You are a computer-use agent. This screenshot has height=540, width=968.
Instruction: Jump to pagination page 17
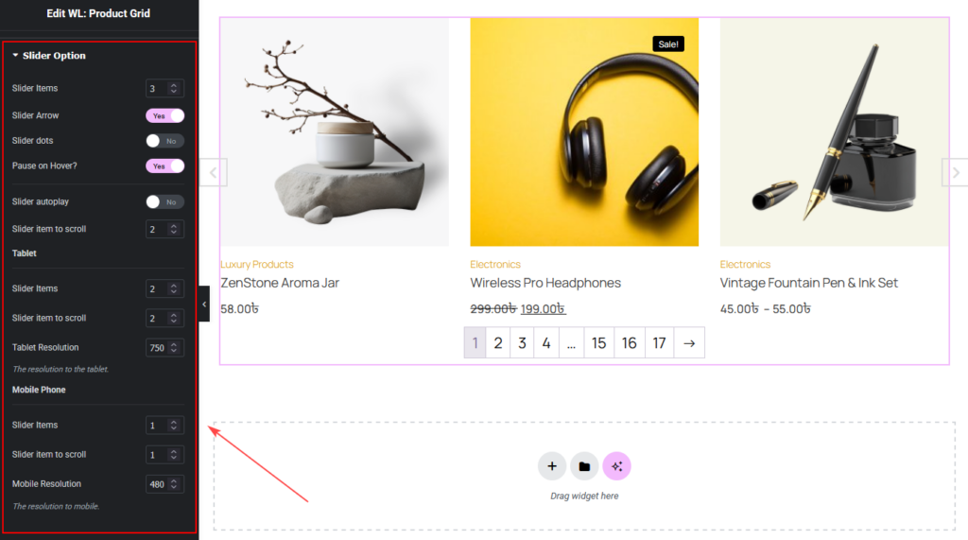[659, 343]
